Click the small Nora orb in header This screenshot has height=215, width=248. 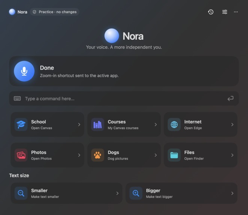[12, 12]
